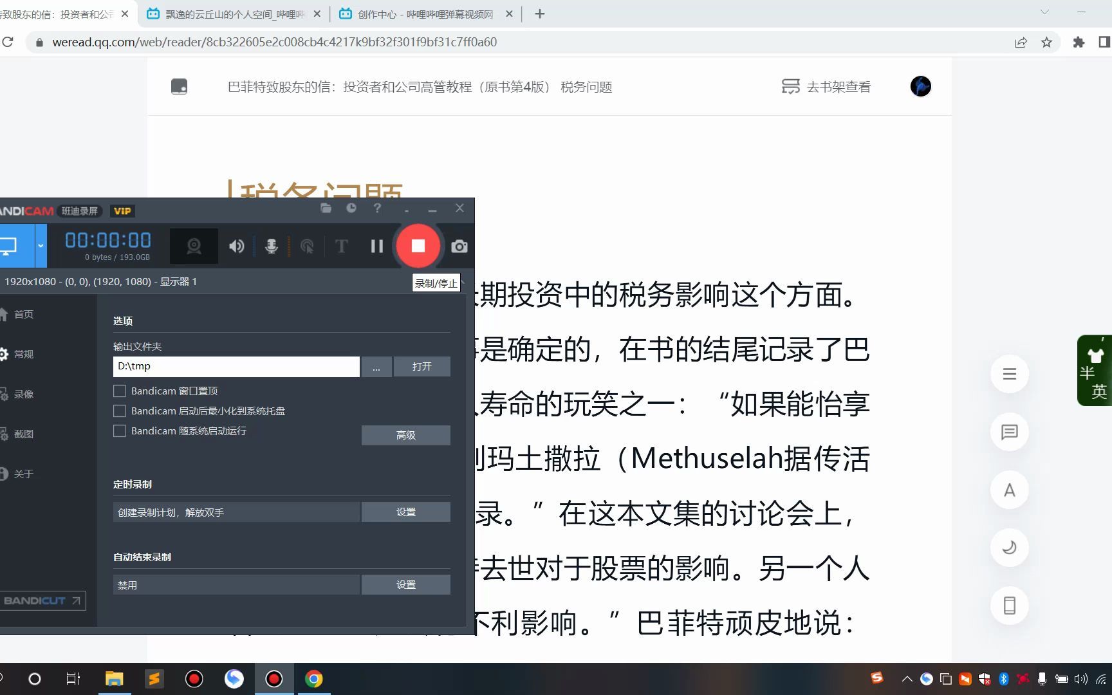
Task: Open the notes comment icon in reader
Action: coord(1009,432)
